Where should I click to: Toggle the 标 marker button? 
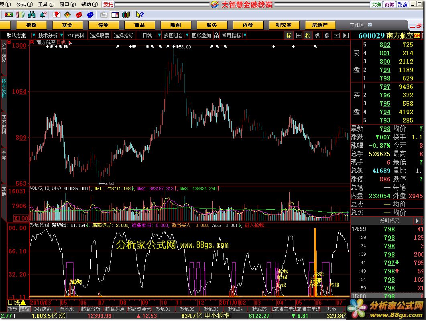(x=289, y=35)
